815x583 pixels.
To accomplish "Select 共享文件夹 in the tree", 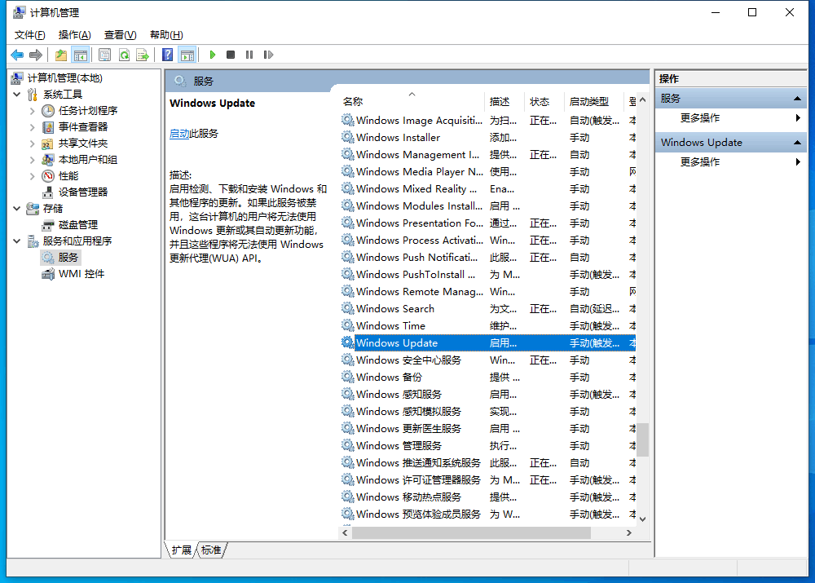I will point(83,143).
